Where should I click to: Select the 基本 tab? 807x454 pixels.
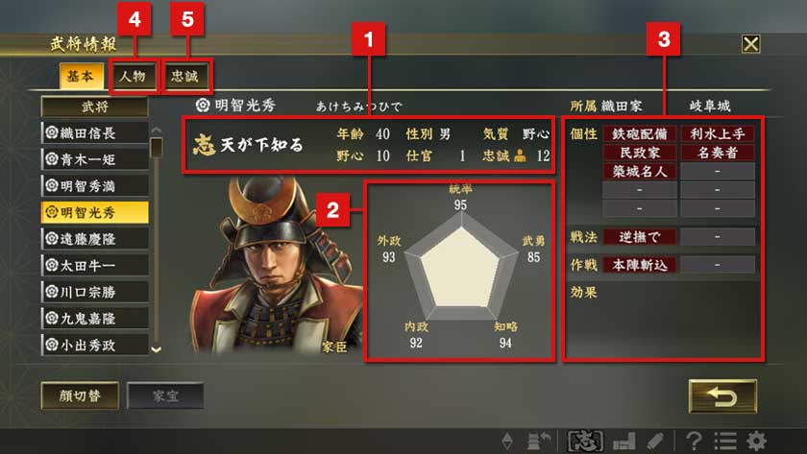80,77
